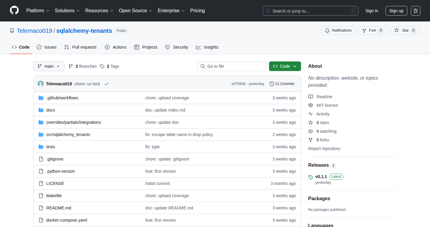The width and height of the screenshot is (430, 227).
Task: Expand the Enterprise menu
Action: pyautogui.click(x=171, y=11)
